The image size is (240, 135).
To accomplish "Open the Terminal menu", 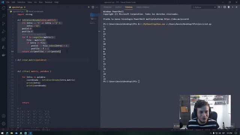I will (x=48, y=2).
